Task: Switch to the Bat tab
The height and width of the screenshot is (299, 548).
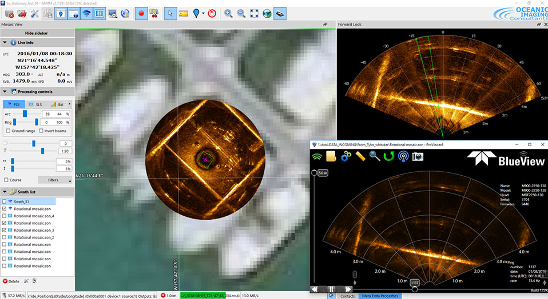Action: coord(57,104)
